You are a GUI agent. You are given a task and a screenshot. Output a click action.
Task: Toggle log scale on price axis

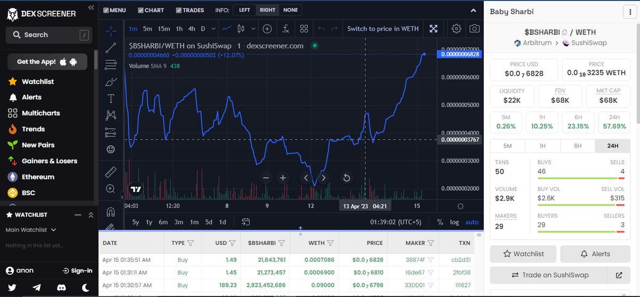[x=454, y=222]
